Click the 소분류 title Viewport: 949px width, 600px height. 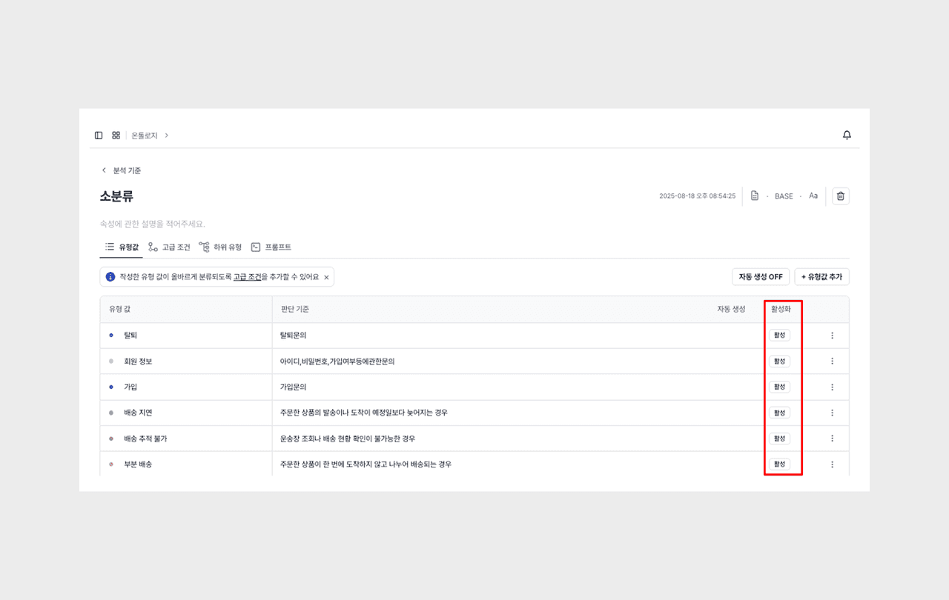(117, 196)
